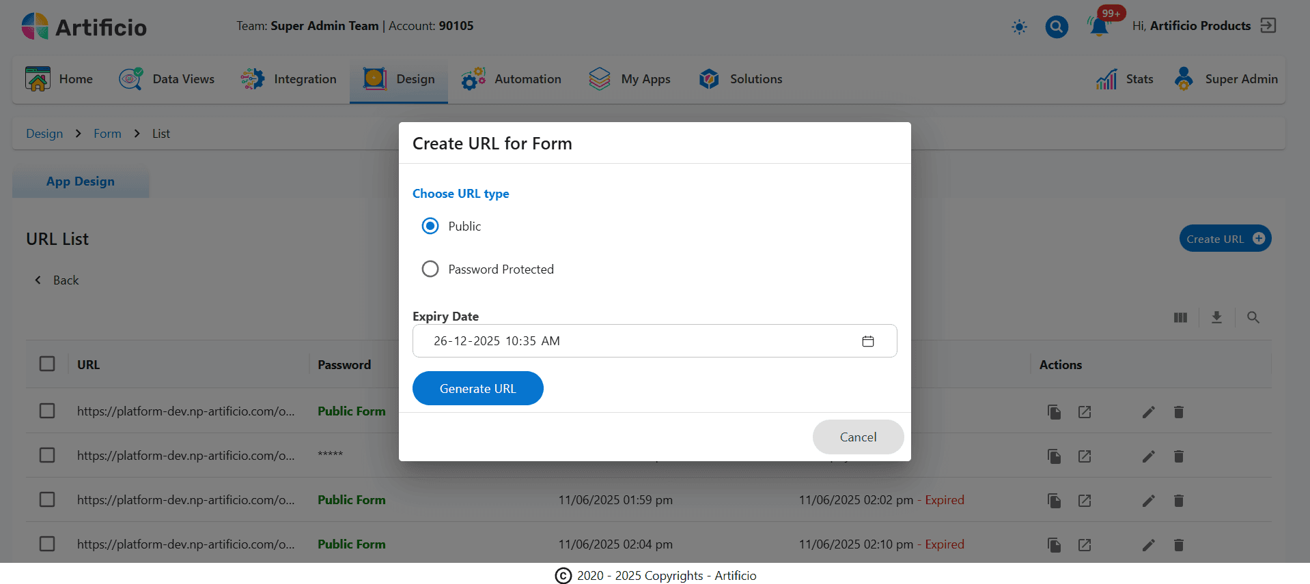
Task: Click the Password column header
Action: pyautogui.click(x=344, y=364)
